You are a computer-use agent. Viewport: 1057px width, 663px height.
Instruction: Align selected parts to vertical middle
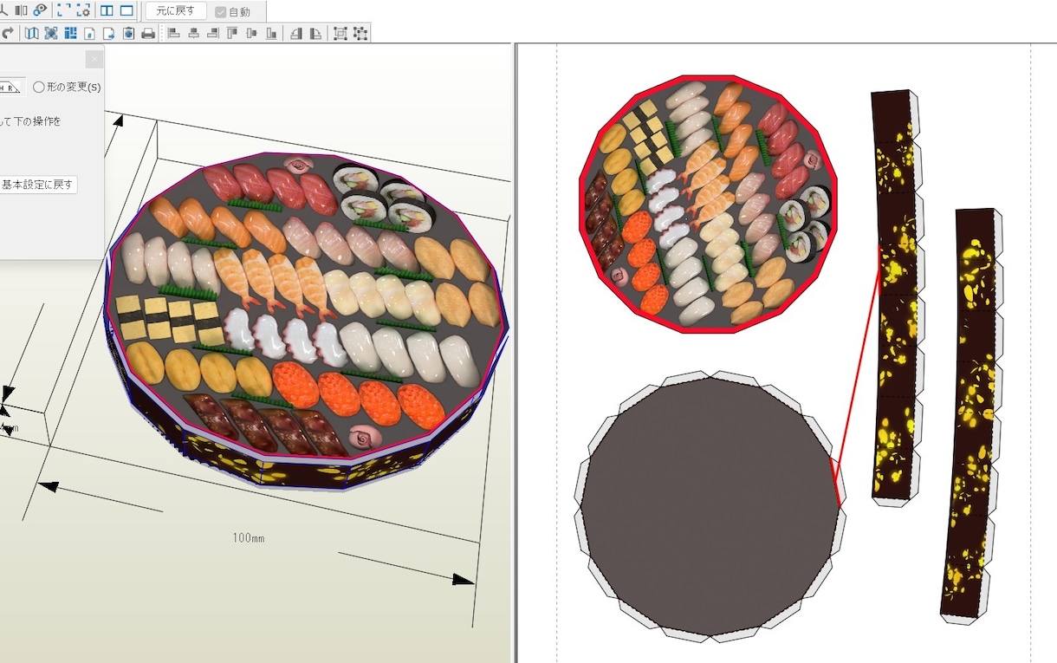(x=252, y=34)
